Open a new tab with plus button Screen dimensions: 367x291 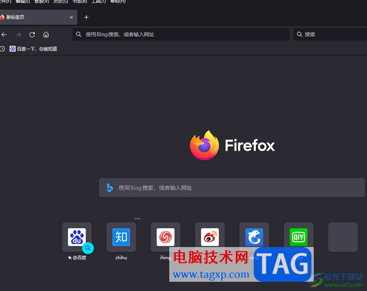point(86,17)
